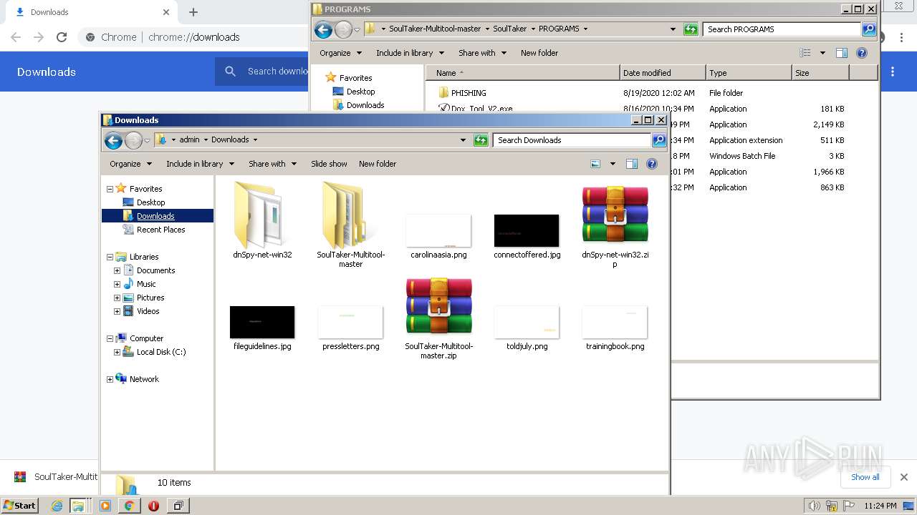
Task: Reload the Chrome downloads page
Action: [x=62, y=37]
